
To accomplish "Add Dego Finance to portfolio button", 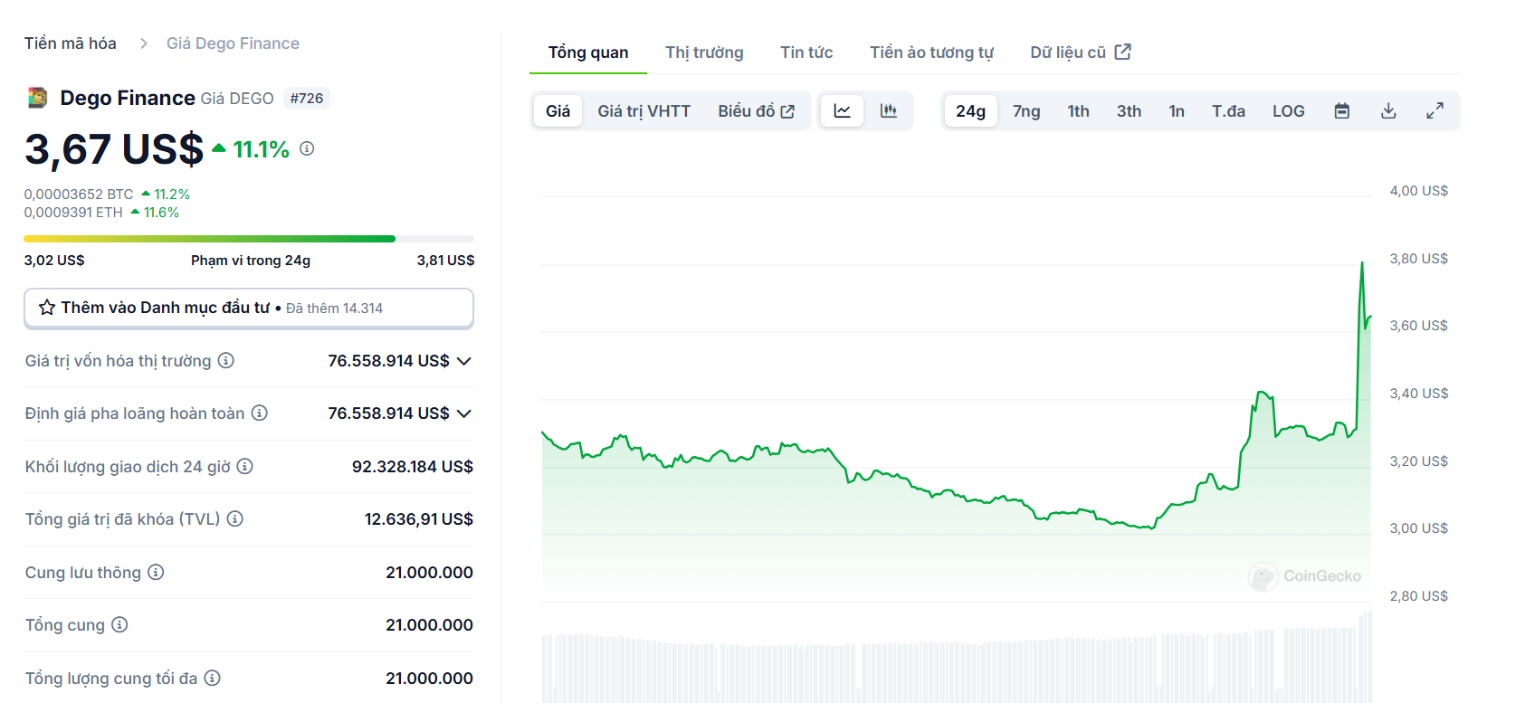I will point(249,309).
